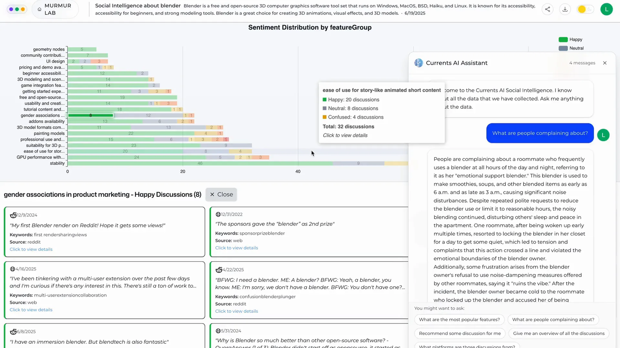Click the globe icon on the 12/31/2022 card
Image resolution: width=620 pixels, height=348 pixels.
[x=218, y=213]
